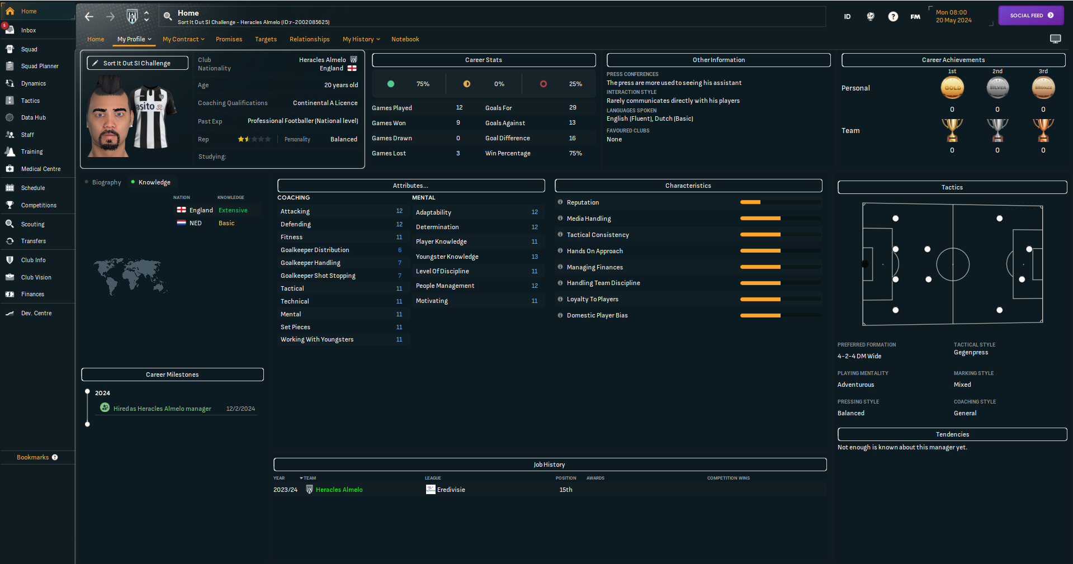Click the Media Handling rating bar
The image size is (1073, 564).
point(781,219)
